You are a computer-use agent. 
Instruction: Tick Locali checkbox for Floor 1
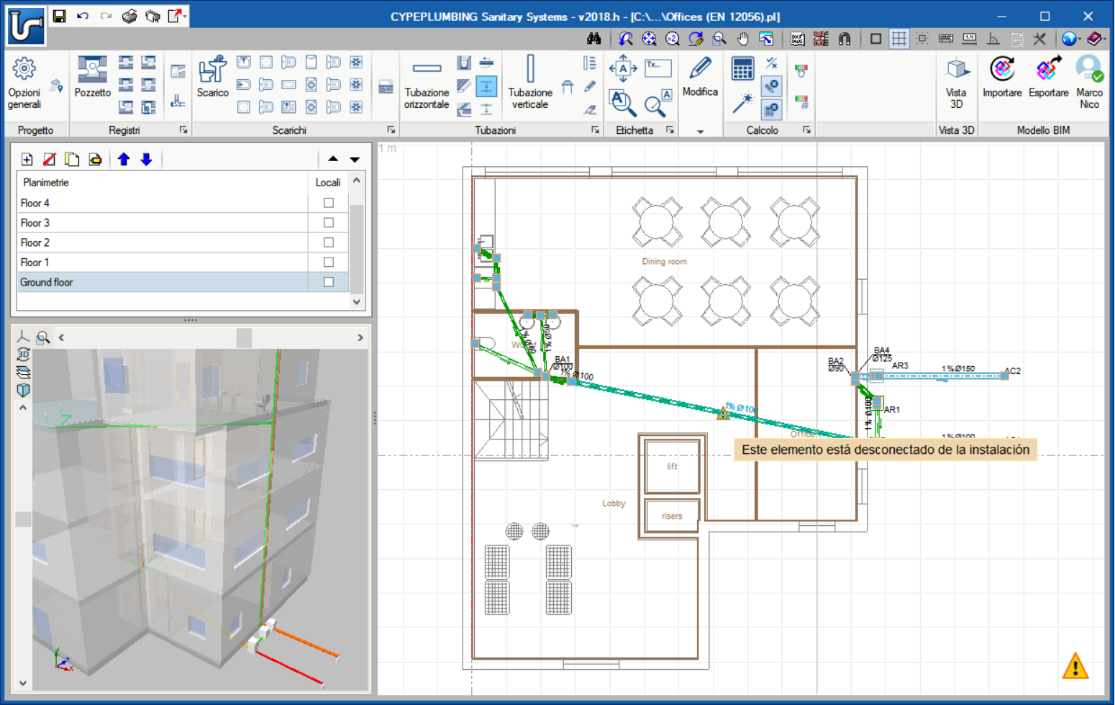click(329, 263)
